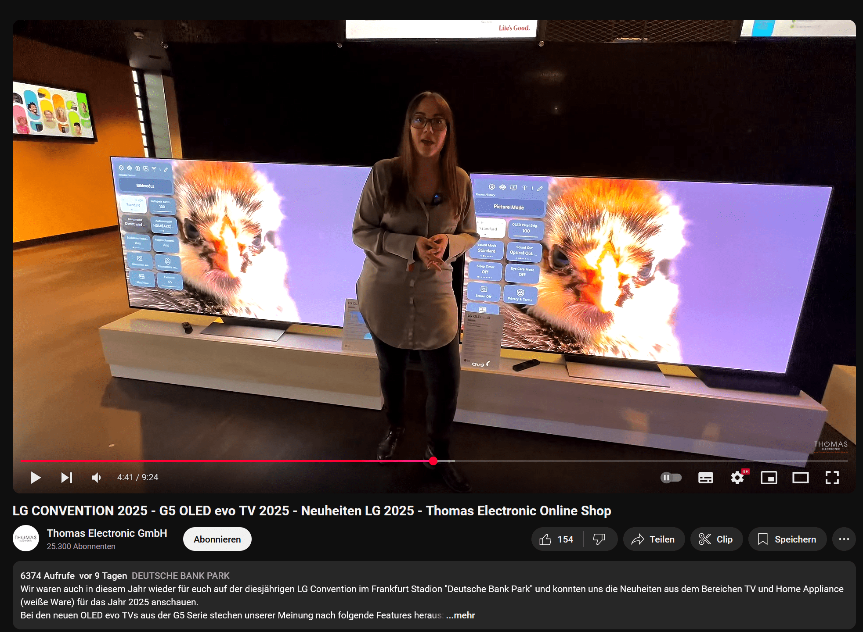Open the more actions three-dot menu
The image size is (863, 632).
pos(844,539)
